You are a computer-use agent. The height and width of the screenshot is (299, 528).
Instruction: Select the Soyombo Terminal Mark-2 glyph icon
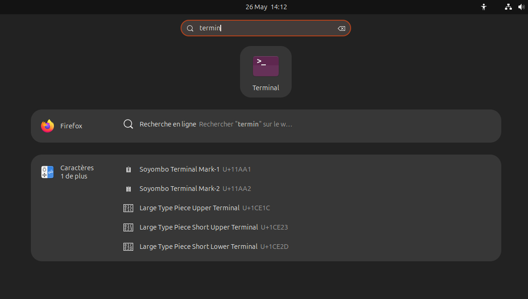click(128, 189)
